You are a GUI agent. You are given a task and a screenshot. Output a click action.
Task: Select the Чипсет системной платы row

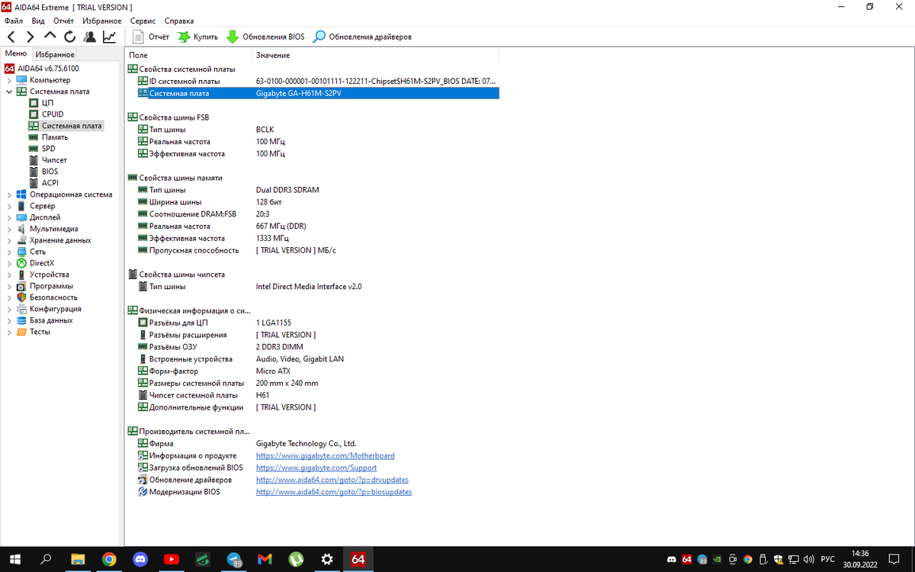316,395
